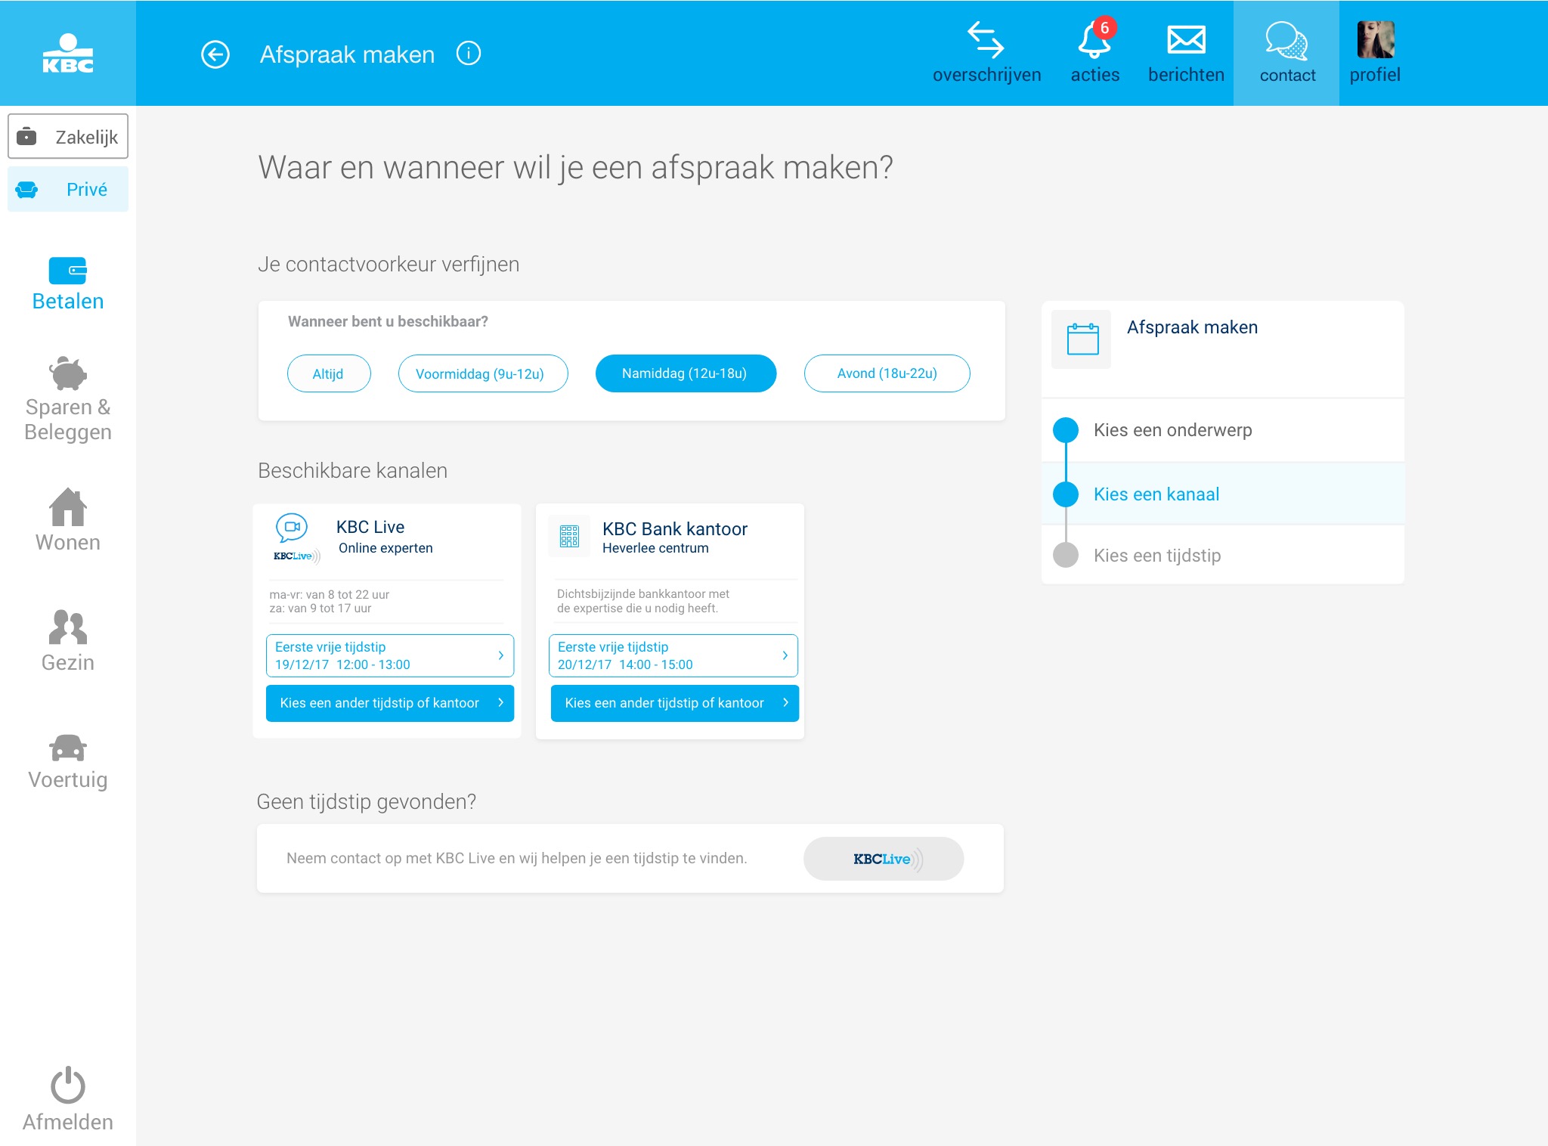1548x1146 pixels.
Task: Choose KBC Live first slot 19/12/17
Action: coord(390,655)
